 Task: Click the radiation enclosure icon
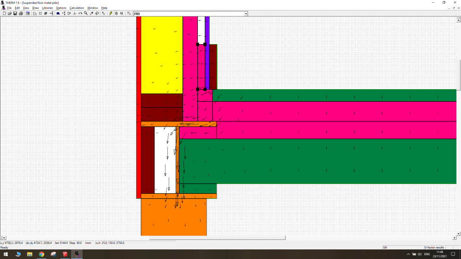[x=103, y=13]
